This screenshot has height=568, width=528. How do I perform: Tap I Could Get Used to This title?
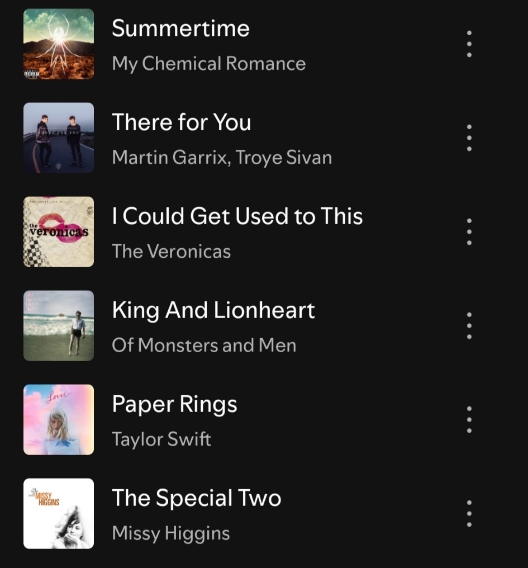click(237, 216)
